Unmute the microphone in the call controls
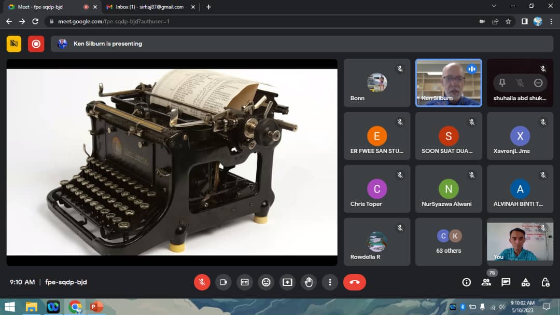 click(x=202, y=282)
